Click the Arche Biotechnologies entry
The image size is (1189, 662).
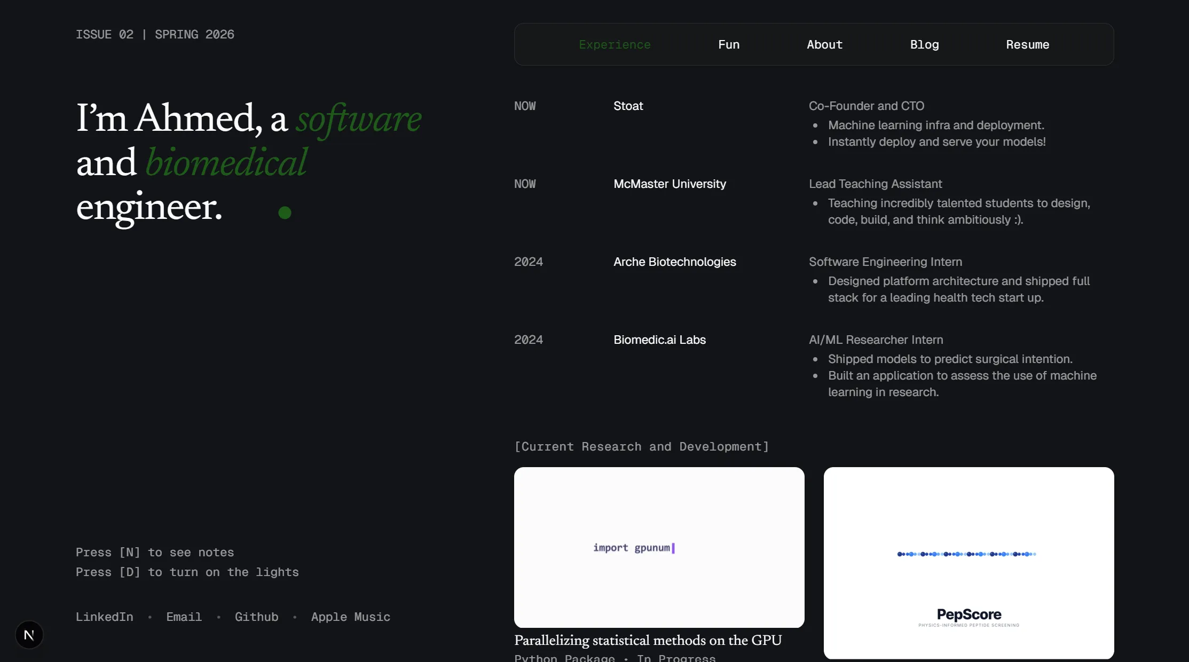674,262
